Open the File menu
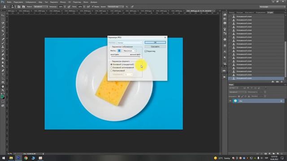287x161 pixels. [x=9, y=2]
